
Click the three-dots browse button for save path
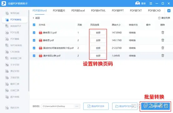77,106
